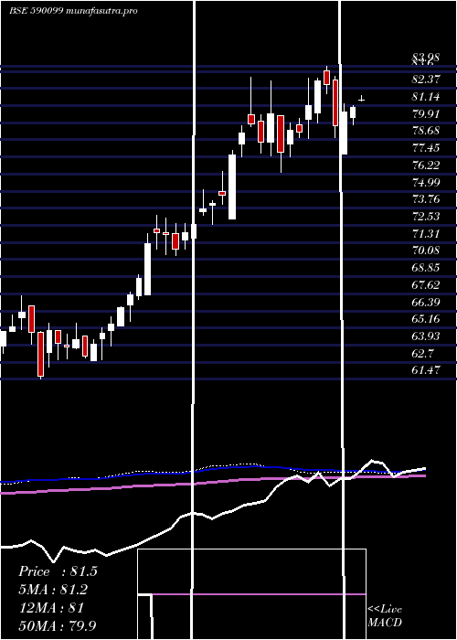Screen dimensions: 457x640
Task: Click the 66.39 price axis label
Action: (426, 303)
